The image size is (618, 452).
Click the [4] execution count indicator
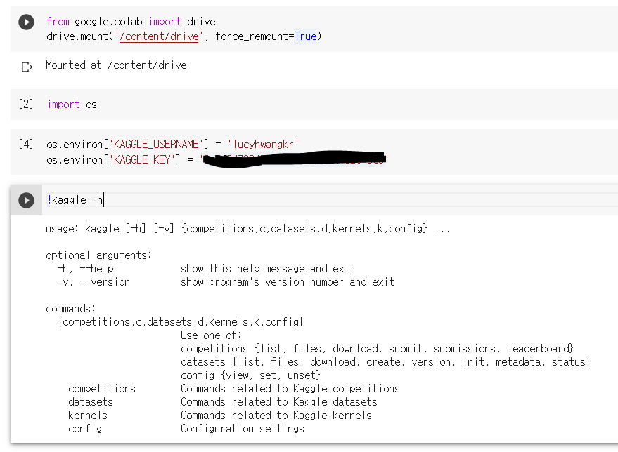pyautogui.click(x=26, y=144)
